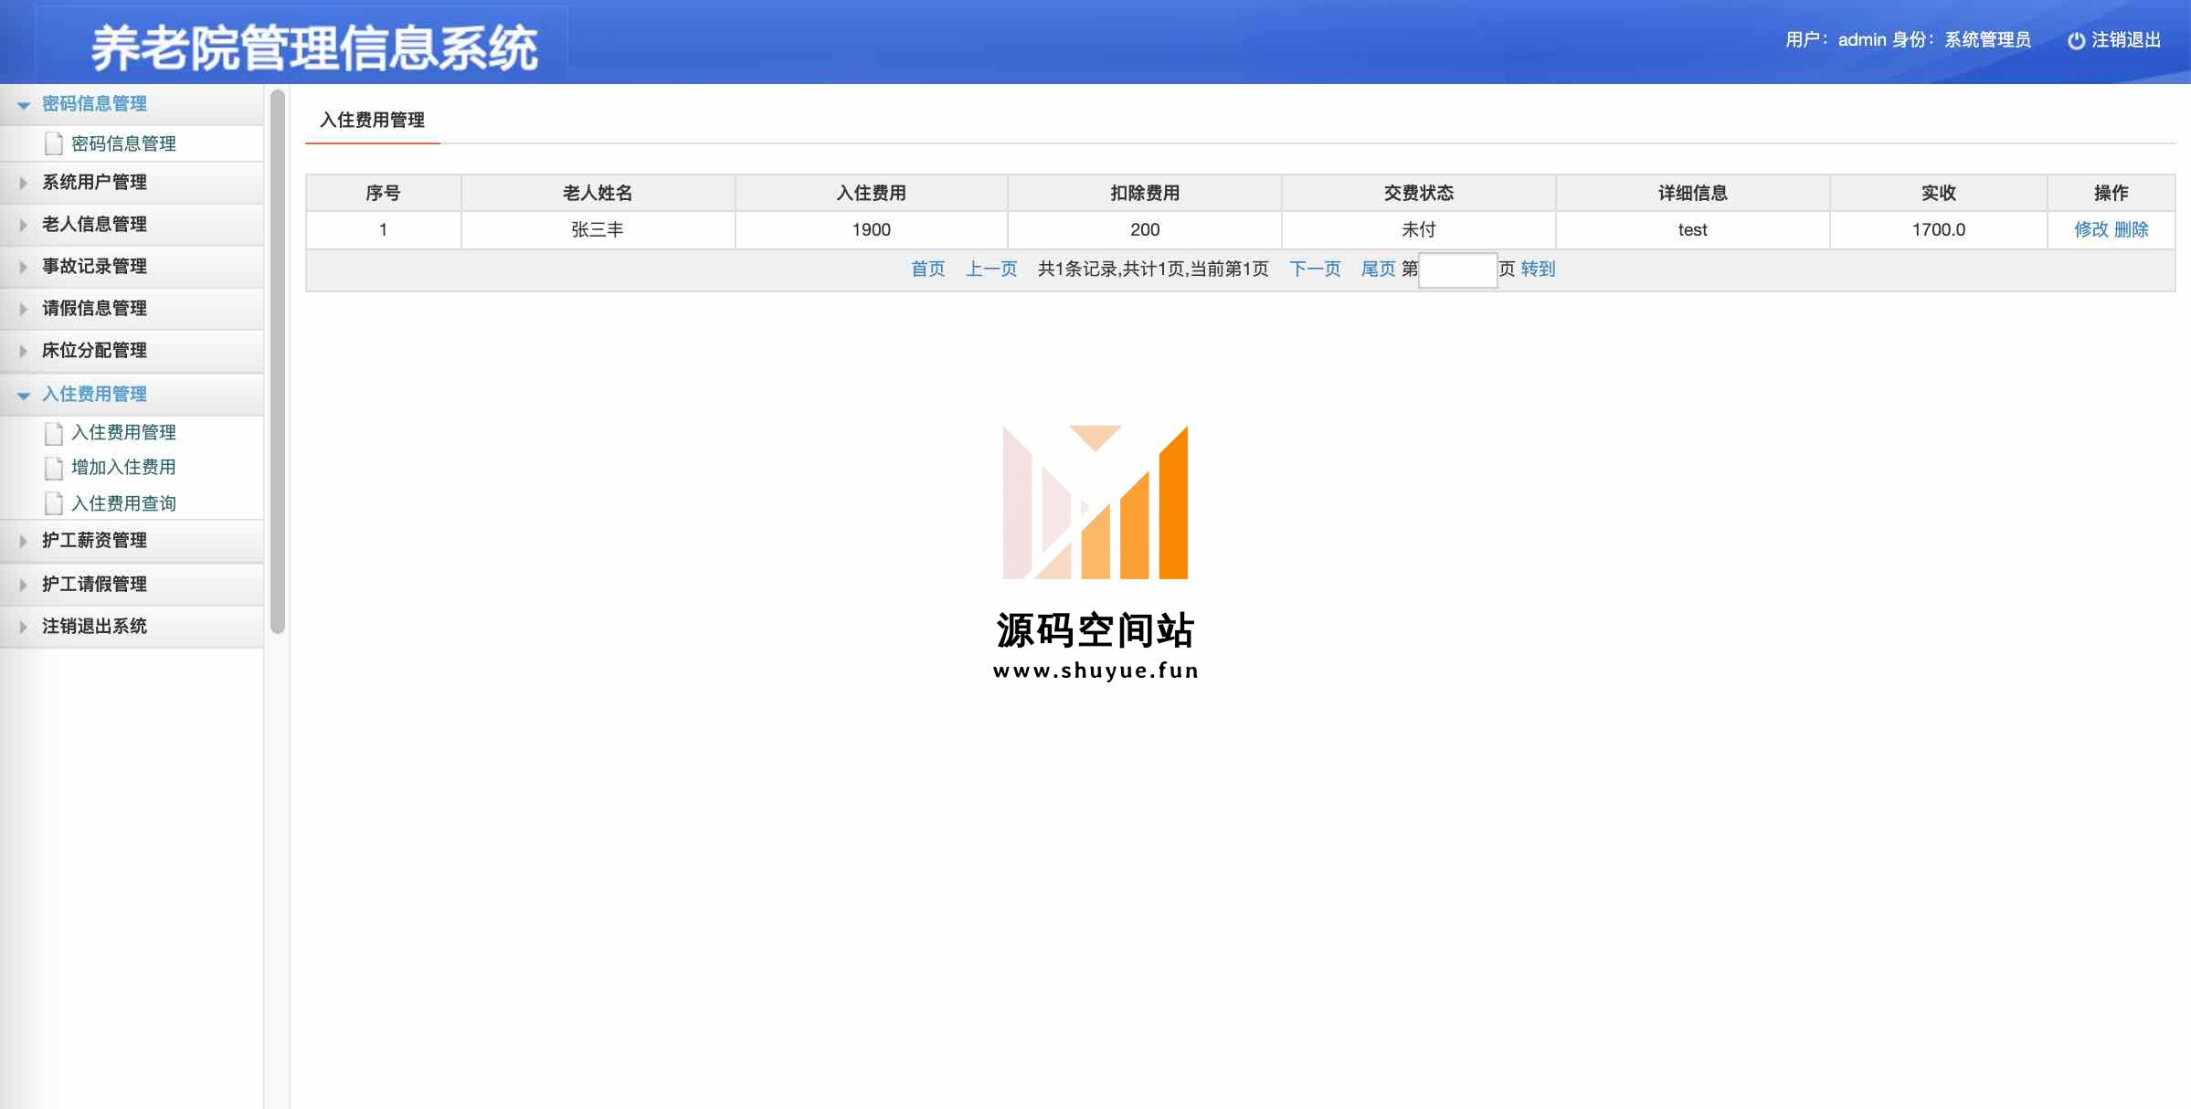Expand the 护工请假管理 section arrow
The image size is (2191, 1109).
click(x=23, y=585)
